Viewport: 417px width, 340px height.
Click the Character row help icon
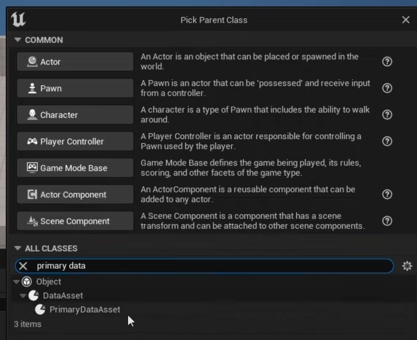387,115
